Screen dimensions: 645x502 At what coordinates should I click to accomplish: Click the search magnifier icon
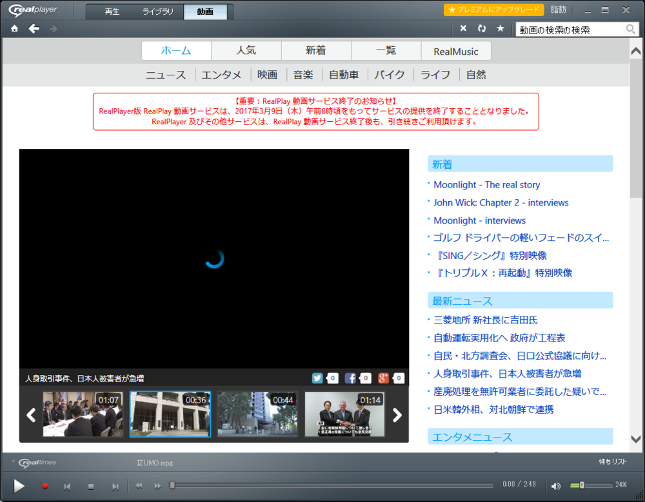click(x=631, y=29)
